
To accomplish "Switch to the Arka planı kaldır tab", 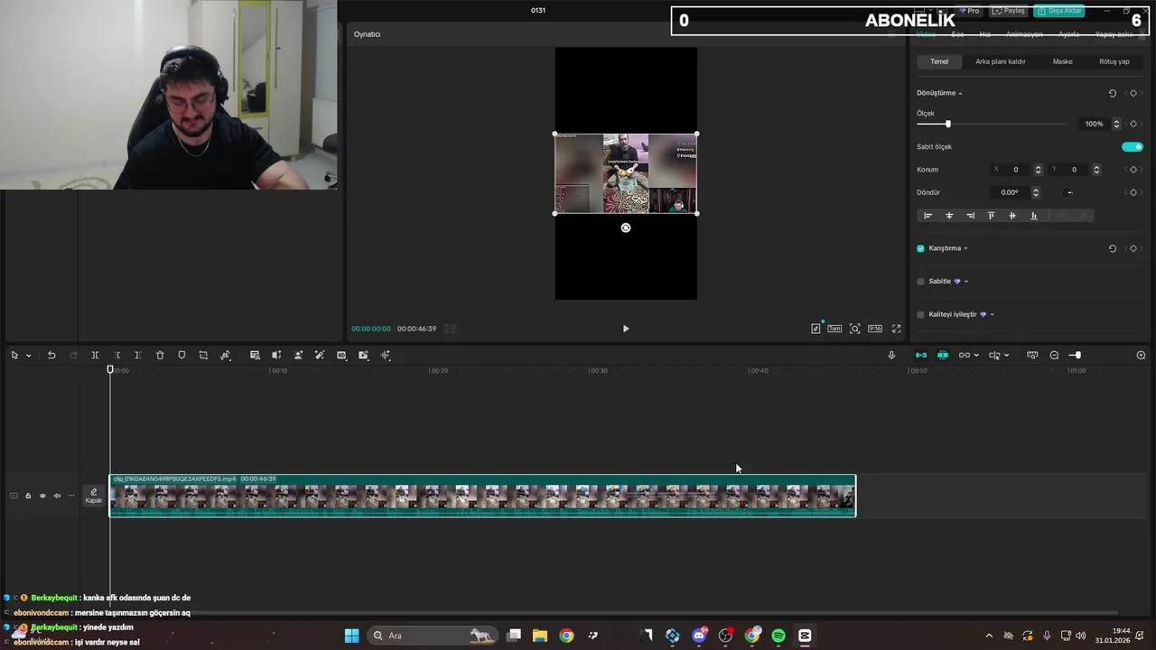I will coord(1000,61).
